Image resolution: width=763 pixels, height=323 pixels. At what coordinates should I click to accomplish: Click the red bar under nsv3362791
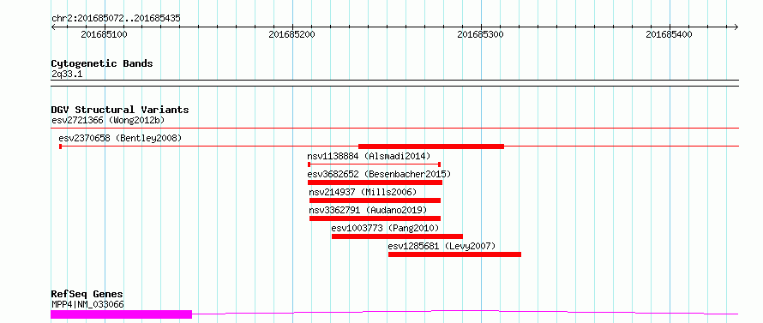click(375, 218)
